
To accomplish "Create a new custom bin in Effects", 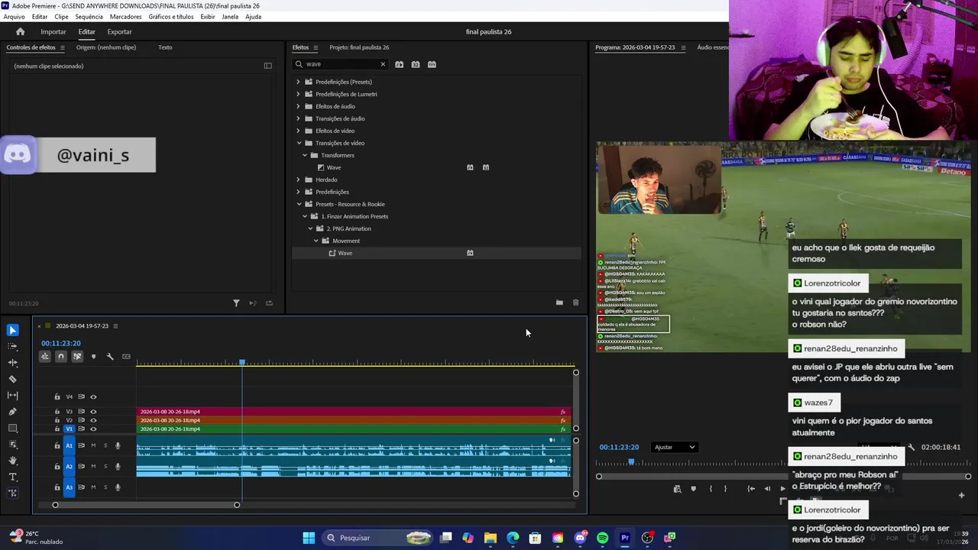I will click(x=559, y=302).
